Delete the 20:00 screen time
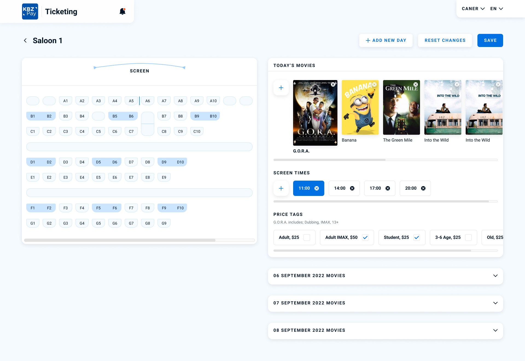Image resolution: width=525 pixels, height=361 pixels. (423, 188)
